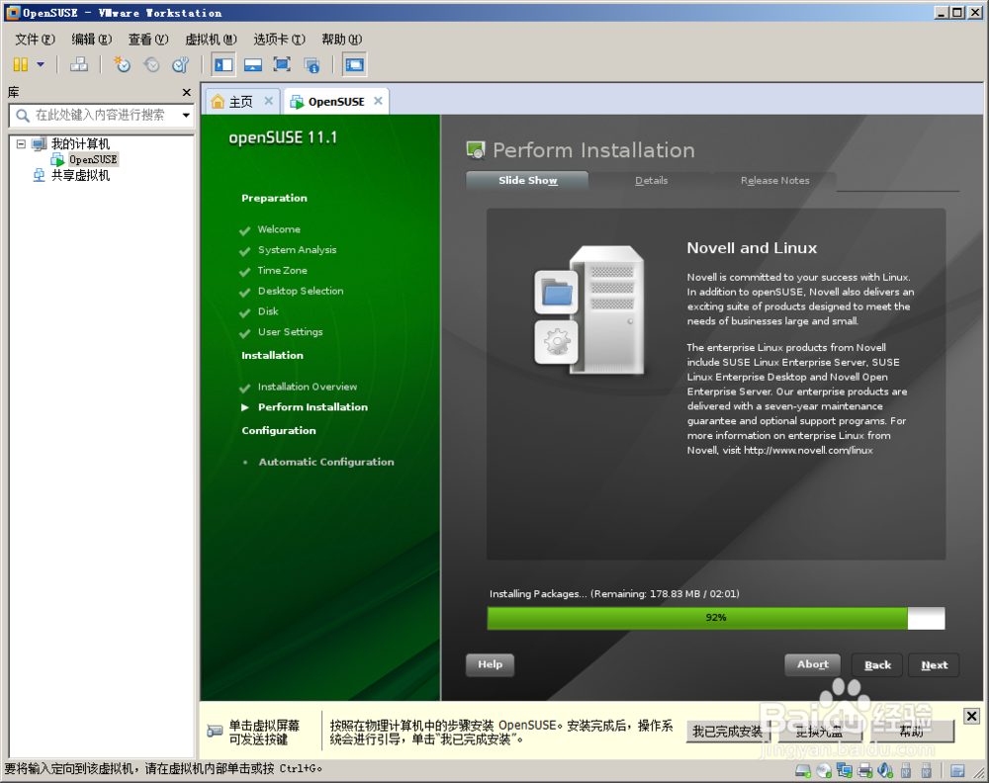
Task: Close the yellow install hint bar
Action: click(971, 716)
